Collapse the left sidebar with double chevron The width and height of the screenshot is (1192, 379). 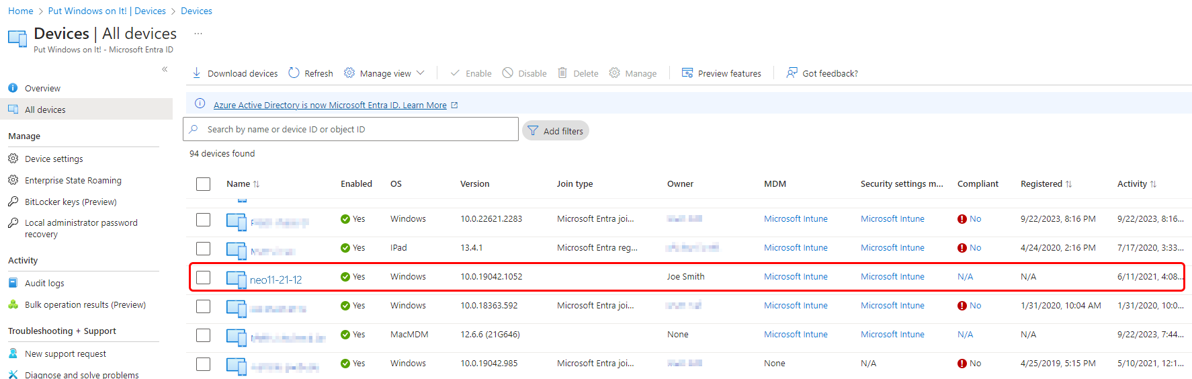point(165,69)
